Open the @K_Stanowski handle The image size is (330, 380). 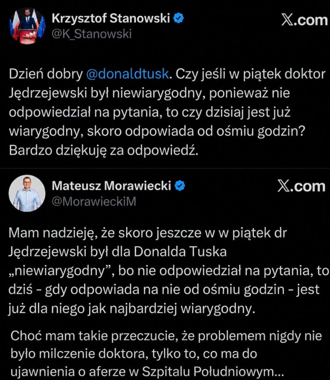(92, 34)
